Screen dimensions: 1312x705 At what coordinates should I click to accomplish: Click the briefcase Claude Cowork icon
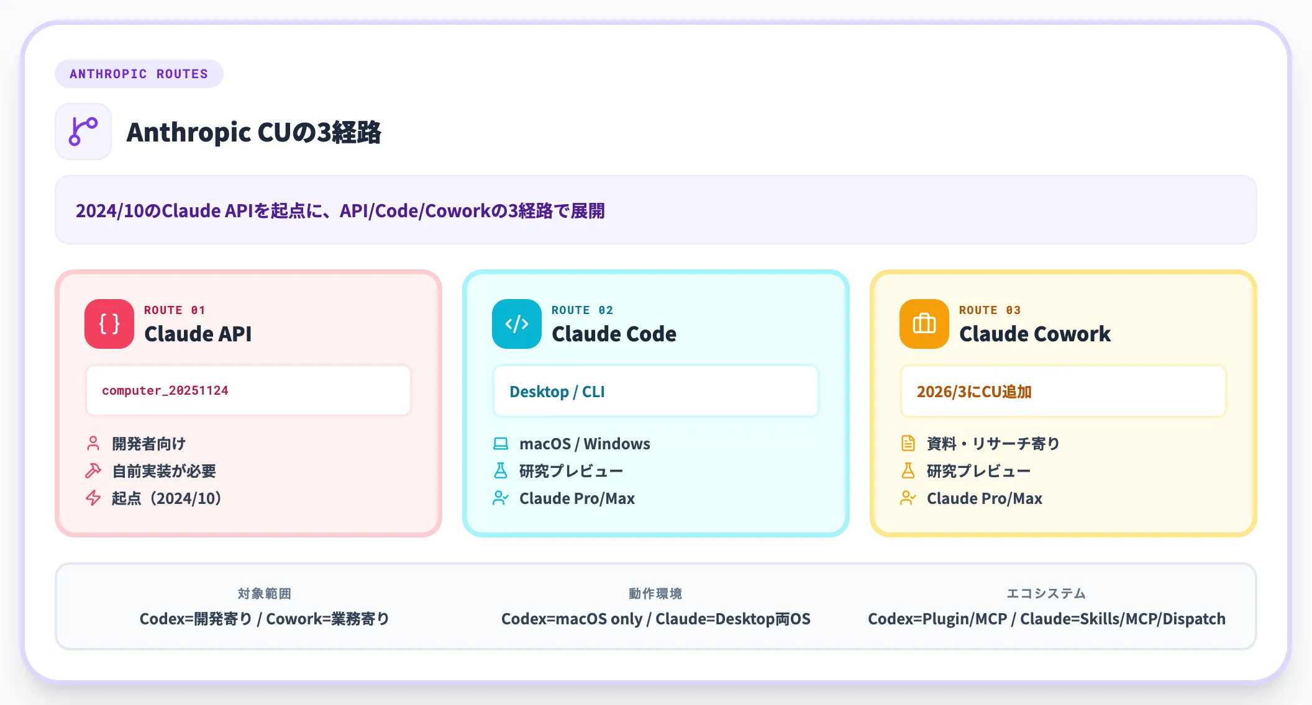tap(924, 324)
